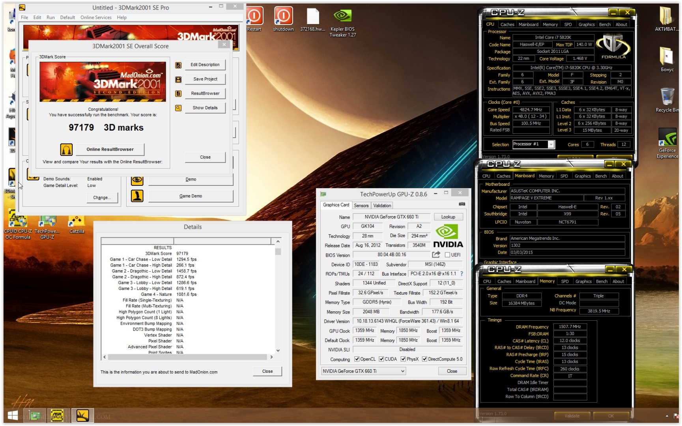Open the Help menu in 3DMark2001
This screenshot has width=682, height=426.
point(121,17)
